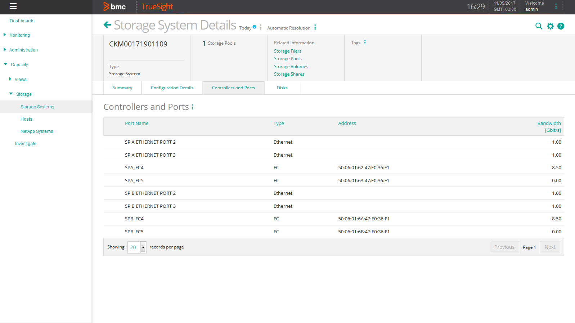
Task: Select the SP A ETHERNET PORT 2 row
Action: coord(333,142)
